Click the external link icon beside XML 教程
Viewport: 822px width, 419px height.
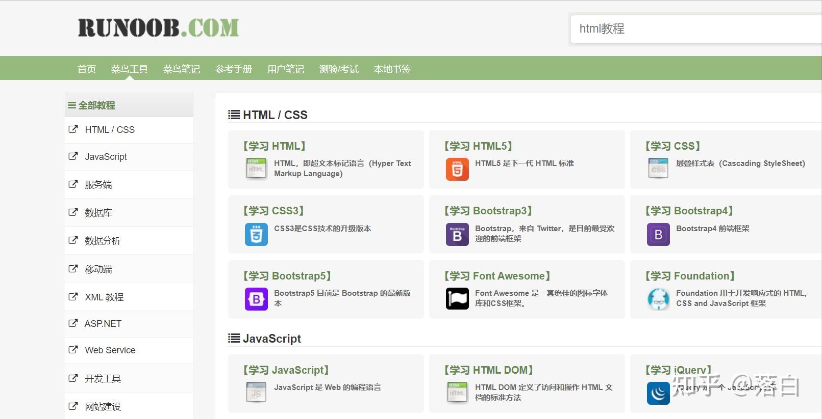click(73, 297)
